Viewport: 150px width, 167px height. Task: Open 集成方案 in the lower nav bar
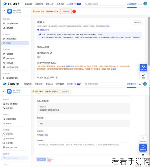click(x=28, y=84)
